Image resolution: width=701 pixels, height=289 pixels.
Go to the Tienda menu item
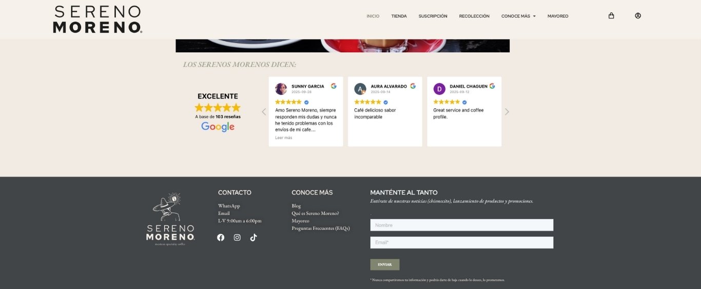pyautogui.click(x=399, y=16)
